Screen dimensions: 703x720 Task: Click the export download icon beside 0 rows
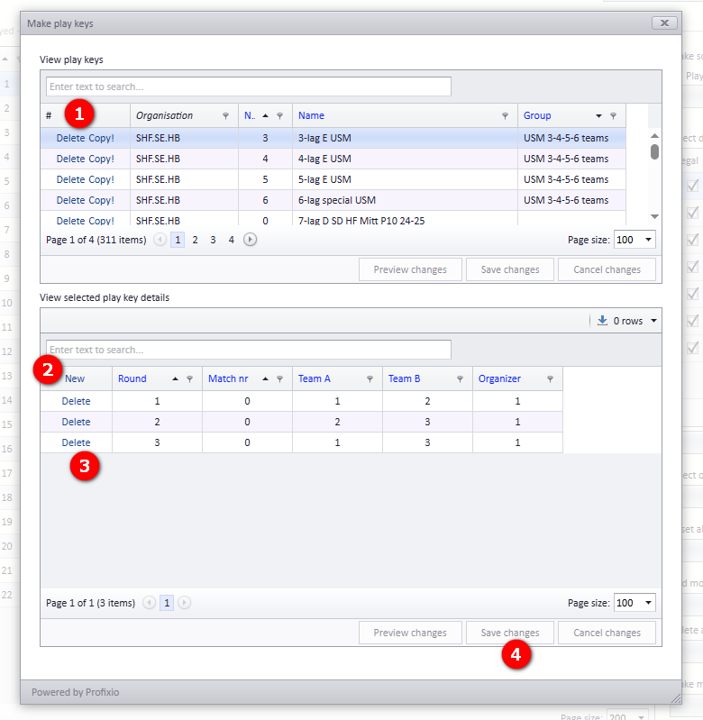click(x=602, y=320)
